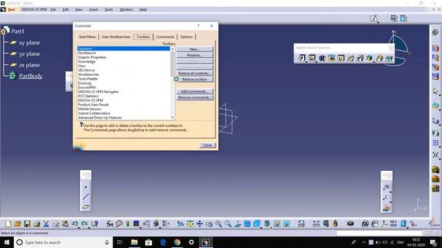Select the Pad tool in Sketch-Based Features
This screenshot has width=442, height=248.
(x=302, y=58)
